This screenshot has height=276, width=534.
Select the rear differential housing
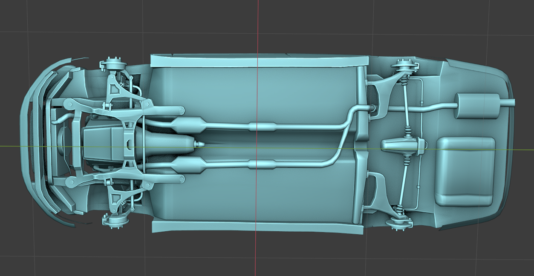pos(403,145)
